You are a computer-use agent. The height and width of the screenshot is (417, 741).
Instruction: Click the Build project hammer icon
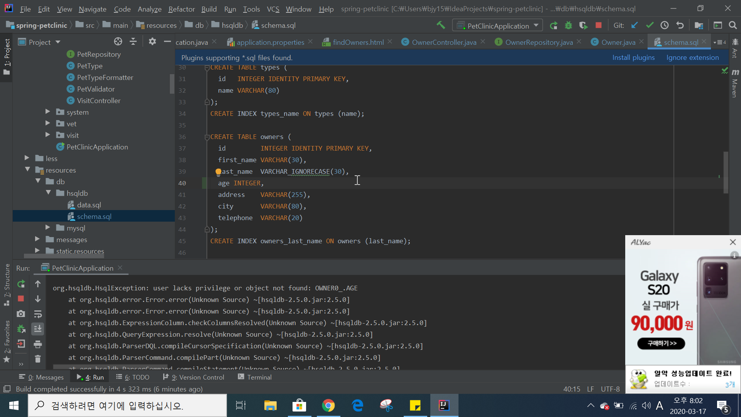[441, 25]
